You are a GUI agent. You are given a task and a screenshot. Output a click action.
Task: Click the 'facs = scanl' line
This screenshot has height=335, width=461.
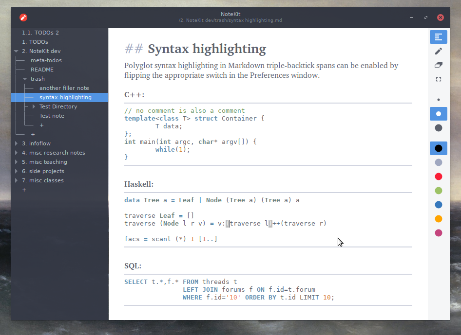[x=171, y=239]
